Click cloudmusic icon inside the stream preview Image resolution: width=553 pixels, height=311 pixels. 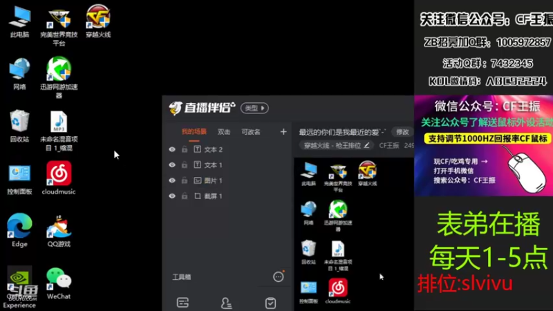(338, 291)
